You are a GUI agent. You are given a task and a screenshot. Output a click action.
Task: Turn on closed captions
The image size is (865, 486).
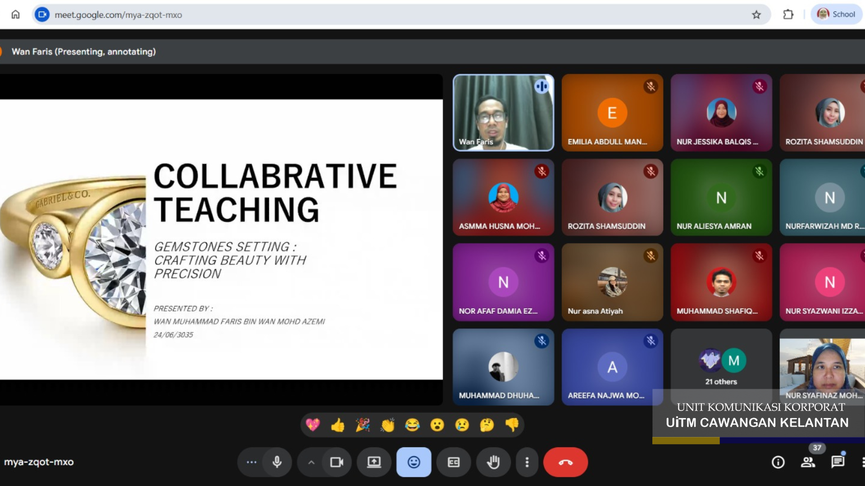(454, 462)
